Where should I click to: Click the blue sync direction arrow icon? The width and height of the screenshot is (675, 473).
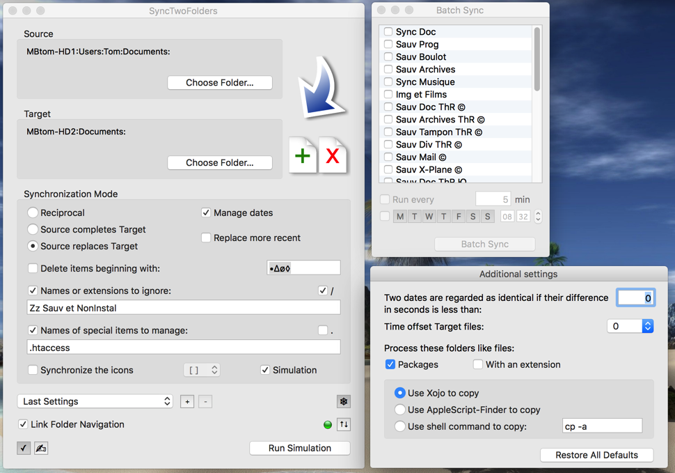click(321, 88)
